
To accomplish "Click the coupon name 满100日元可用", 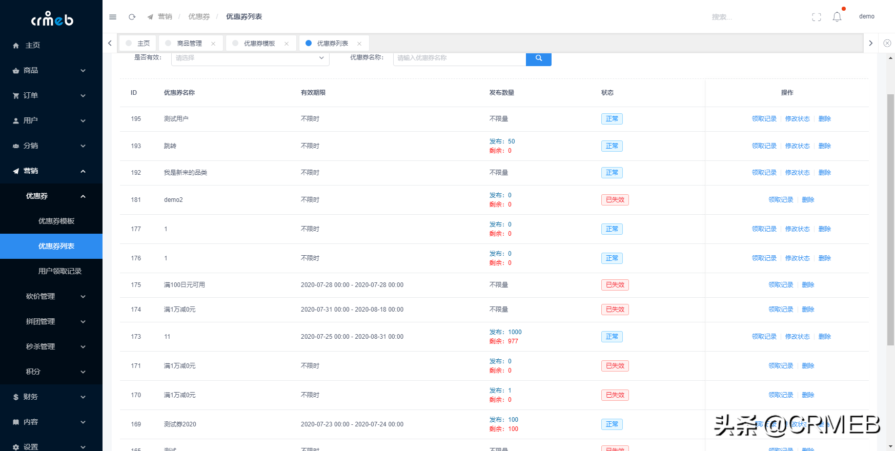I will pyautogui.click(x=185, y=285).
